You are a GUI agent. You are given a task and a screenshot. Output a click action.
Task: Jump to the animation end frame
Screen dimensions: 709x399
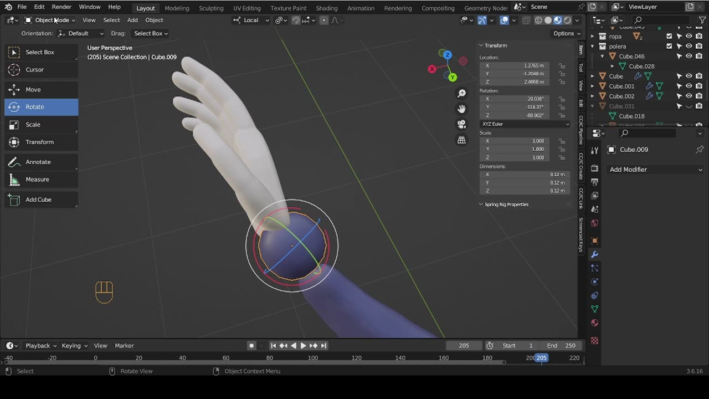[x=323, y=346]
